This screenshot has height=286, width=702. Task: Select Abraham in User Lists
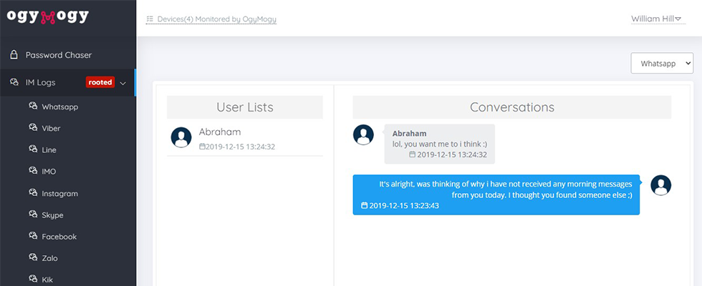tap(245, 137)
